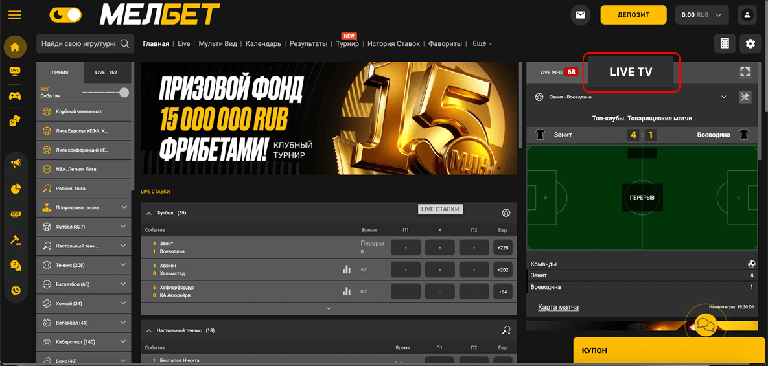Click the search field Найди свою игру
The image size is (768, 366).
pos(78,44)
